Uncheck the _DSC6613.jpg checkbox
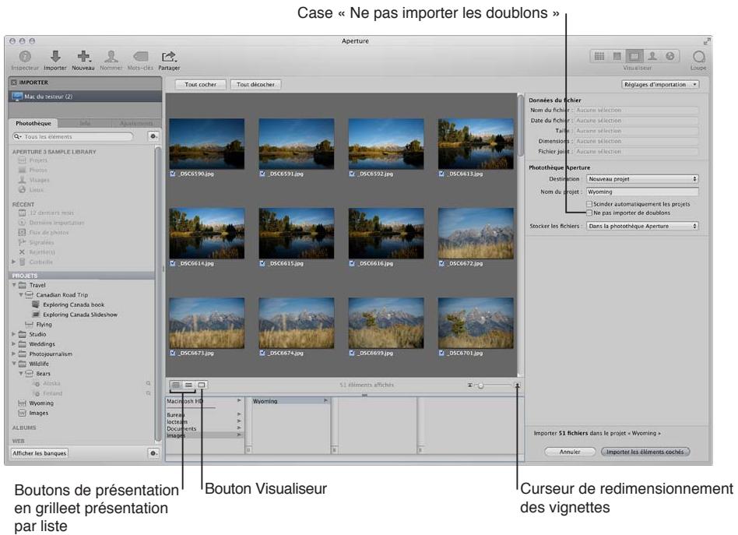This screenshot has width=738, height=535. (x=441, y=174)
